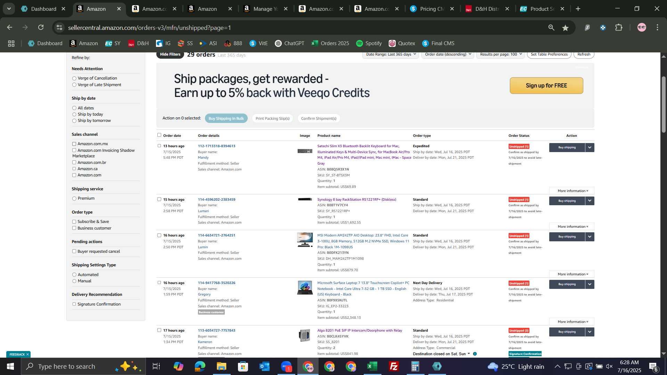
Task: Open the Chrome profile avatar
Action: pyautogui.click(x=642, y=27)
